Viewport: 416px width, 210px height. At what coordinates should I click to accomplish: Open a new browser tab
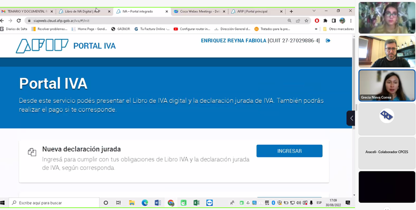pyautogui.click(x=291, y=11)
